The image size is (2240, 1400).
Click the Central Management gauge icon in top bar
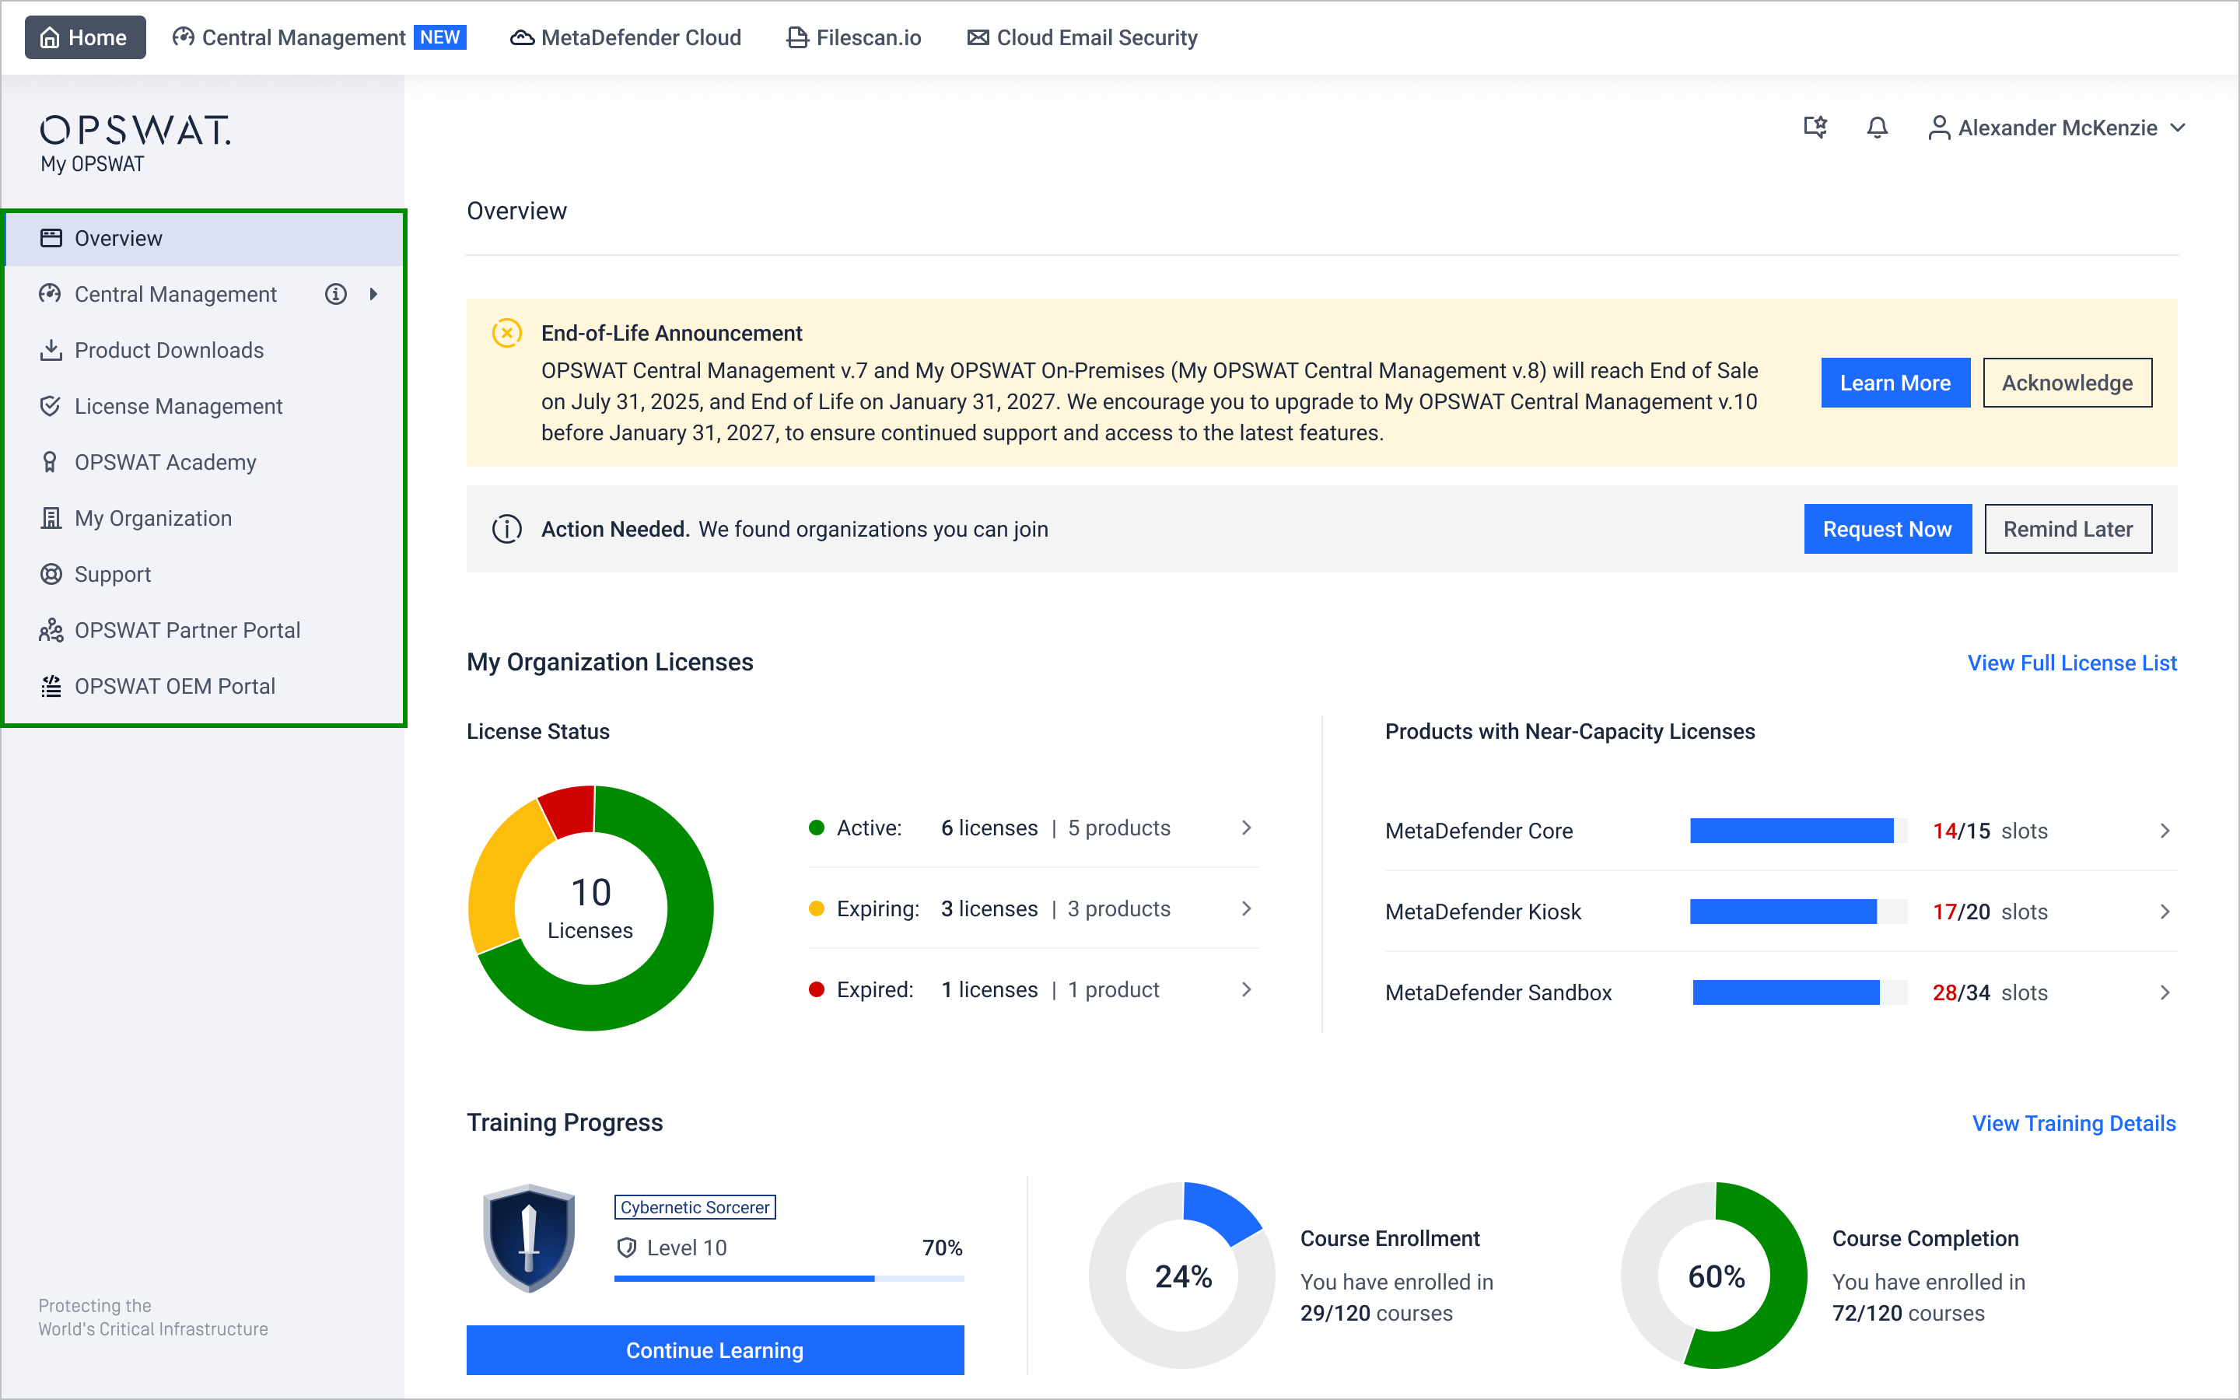tap(184, 37)
